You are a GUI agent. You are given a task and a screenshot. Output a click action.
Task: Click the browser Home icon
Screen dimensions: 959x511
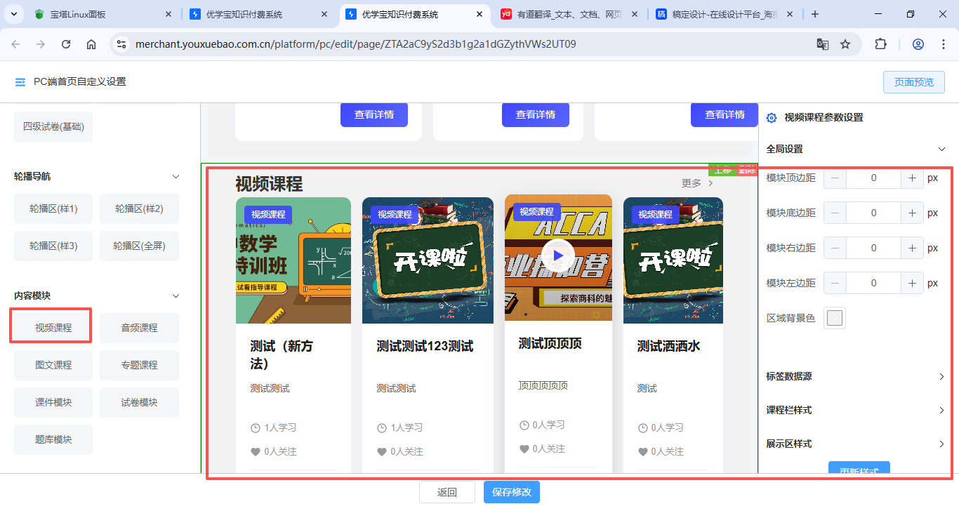(91, 44)
